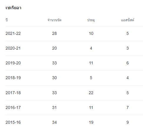The image size is (143, 132).
Task: Select the 2015-16 season row
Action: [x=74, y=122]
